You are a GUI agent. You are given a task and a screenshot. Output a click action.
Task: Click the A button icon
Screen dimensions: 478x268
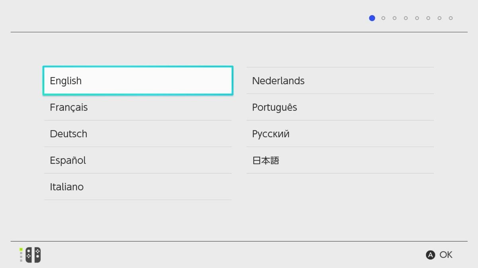(x=430, y=255)
